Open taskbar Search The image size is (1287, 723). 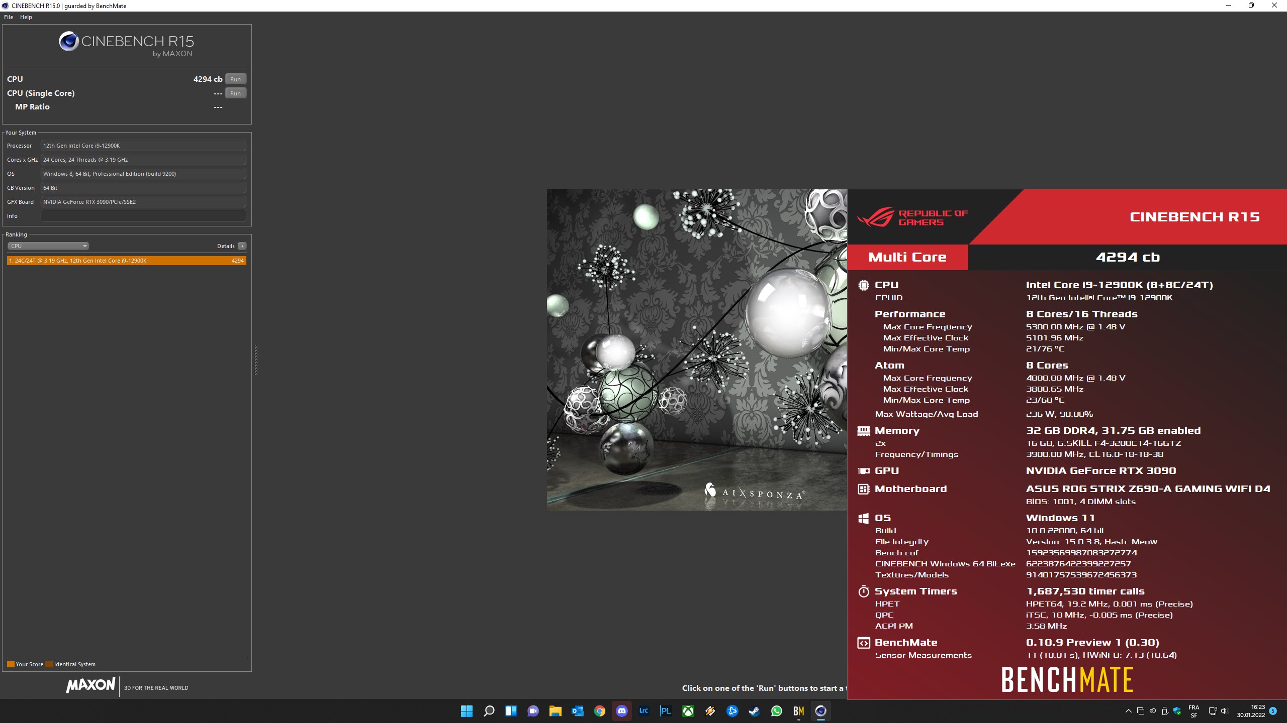489,711
